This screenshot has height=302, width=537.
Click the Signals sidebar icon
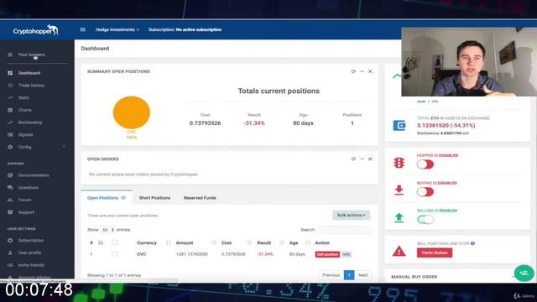click(10, 134)
